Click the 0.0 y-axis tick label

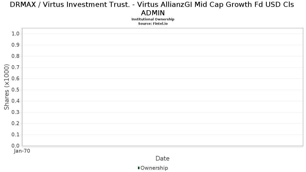click(x=16, y=146)
